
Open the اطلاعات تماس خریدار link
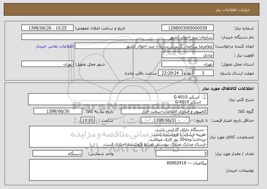(x=55, y=46)
